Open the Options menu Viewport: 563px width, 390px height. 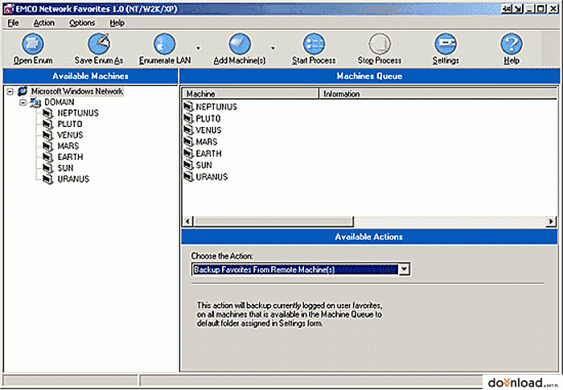tap(82, 23)
